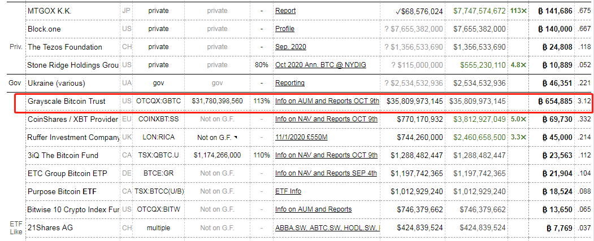The image size is (594, 241).
Task: Click 21Shares' ABBA.SW, ABTC.SW, HODL.SW link
Action: [327, 228]
